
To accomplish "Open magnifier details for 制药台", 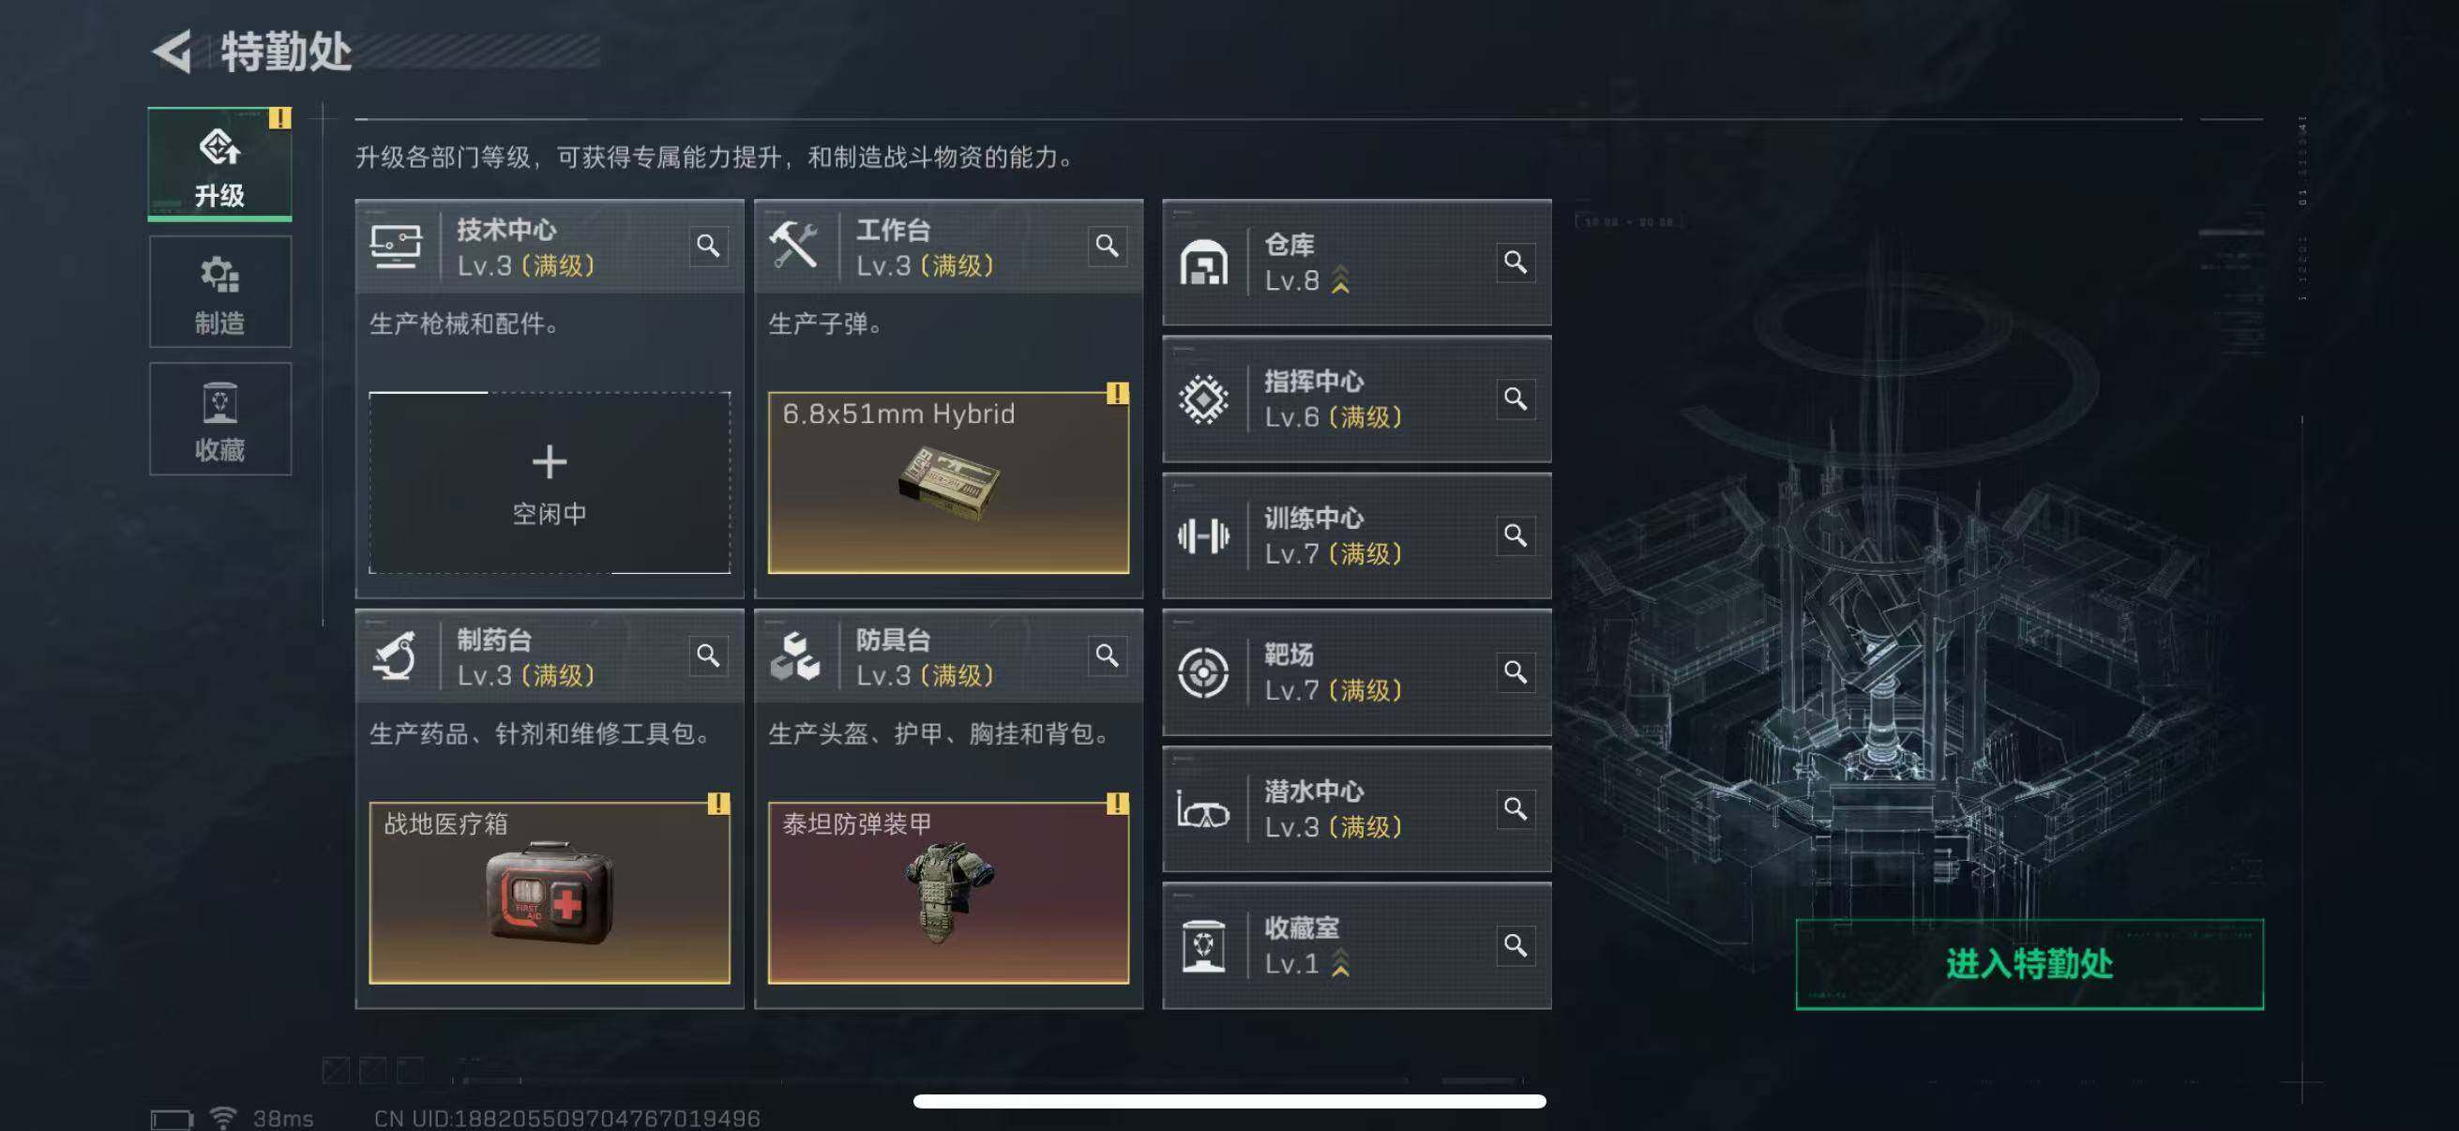I will [x=708, y=656].
